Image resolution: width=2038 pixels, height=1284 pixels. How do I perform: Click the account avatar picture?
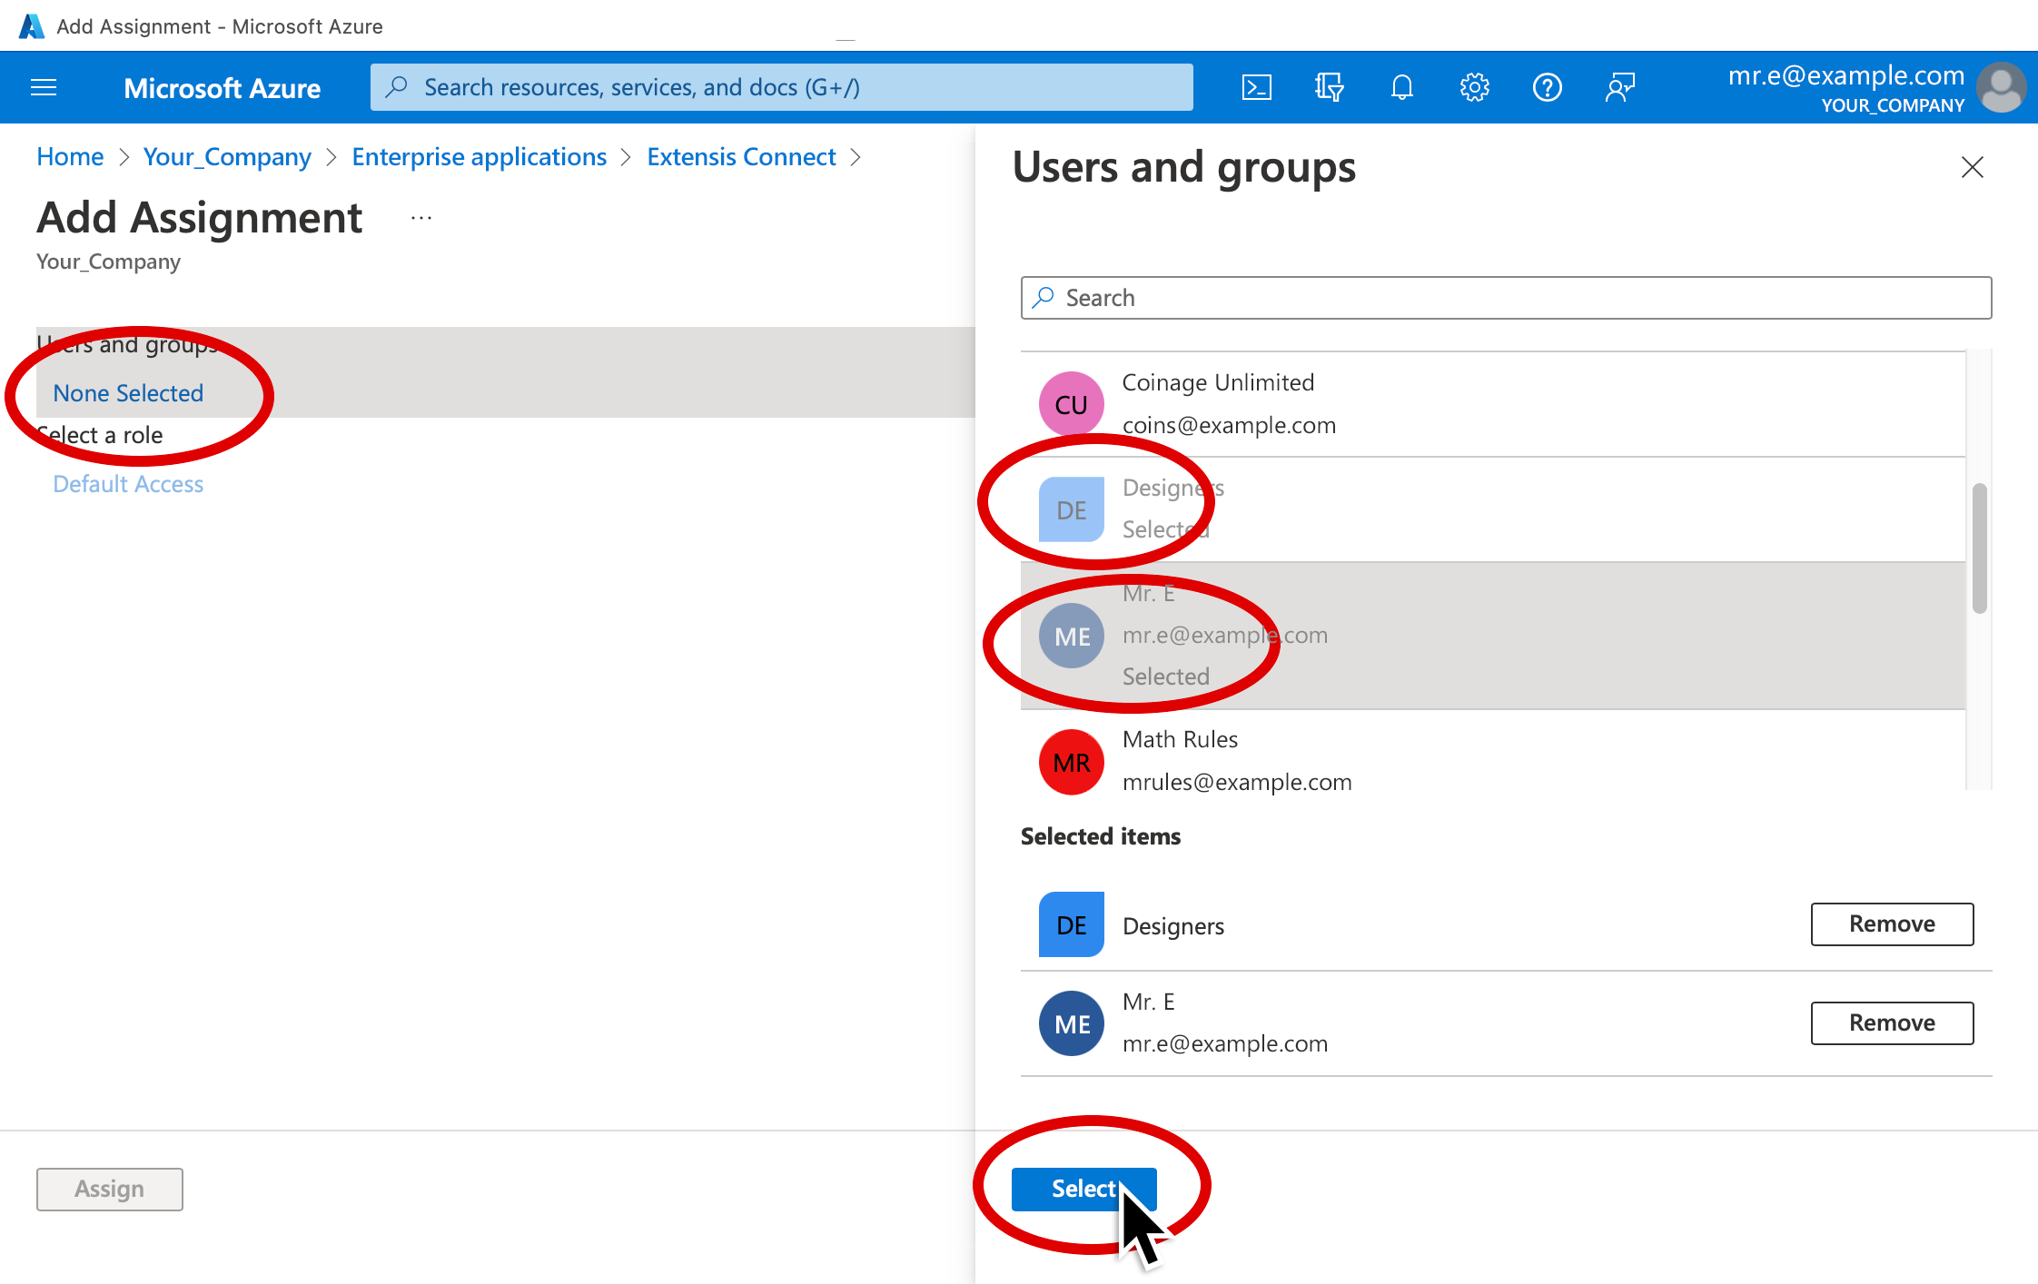click(2002, 87)
